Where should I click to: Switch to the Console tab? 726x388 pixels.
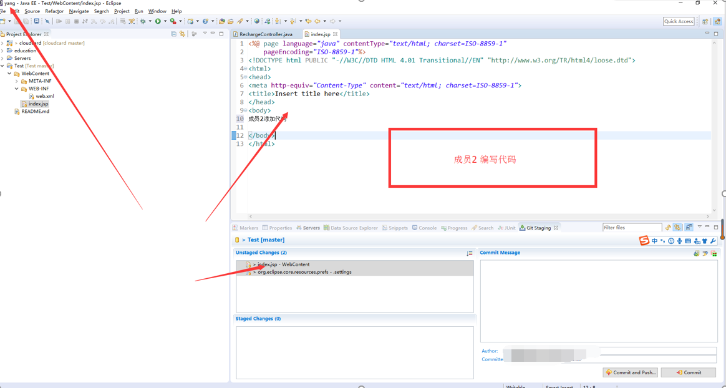(425, 228)
